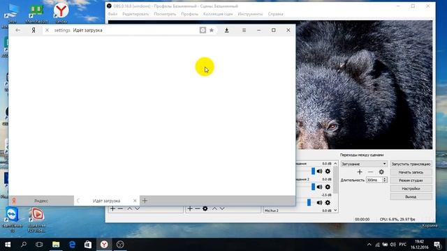Move scene up with the chevron
This screenshot has height=251, width=447.
tap(130, 208)
